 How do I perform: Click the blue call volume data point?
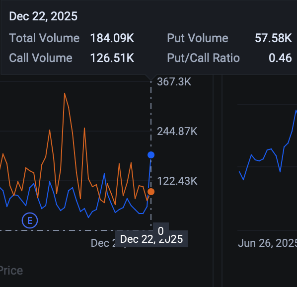151,155
